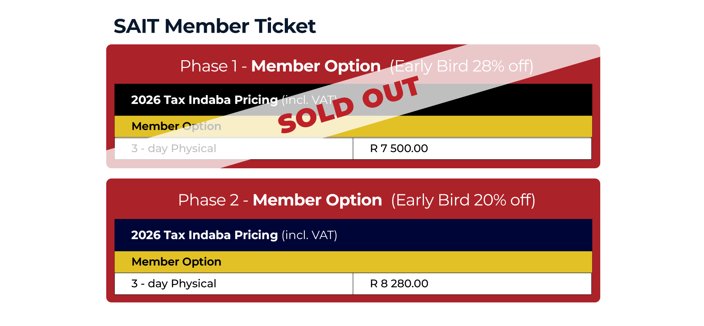Click the Tax Indaba Pricing text in Phase 1
The height and width of the screenshot is (326, 704).
[x=204, y=100]
